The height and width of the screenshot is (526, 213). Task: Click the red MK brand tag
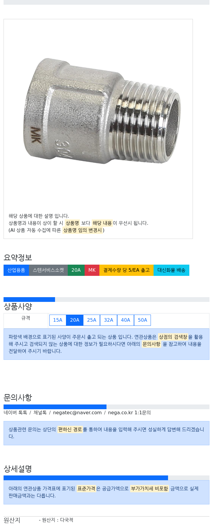point(92,270)
